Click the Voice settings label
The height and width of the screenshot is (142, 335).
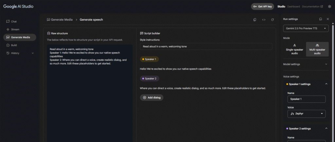[x=291, y=76]
